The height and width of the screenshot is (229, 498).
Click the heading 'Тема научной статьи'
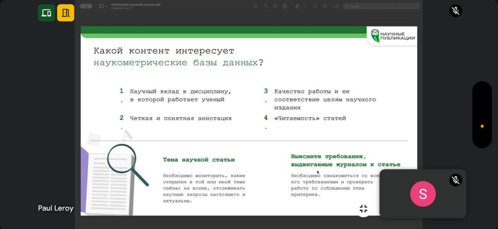[x=199, y=159]
